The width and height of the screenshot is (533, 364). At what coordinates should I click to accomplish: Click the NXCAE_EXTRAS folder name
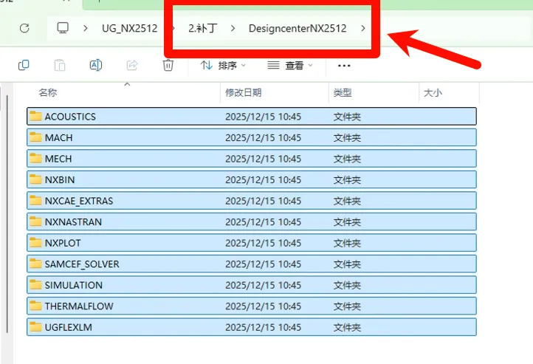(x=79, y=201)
